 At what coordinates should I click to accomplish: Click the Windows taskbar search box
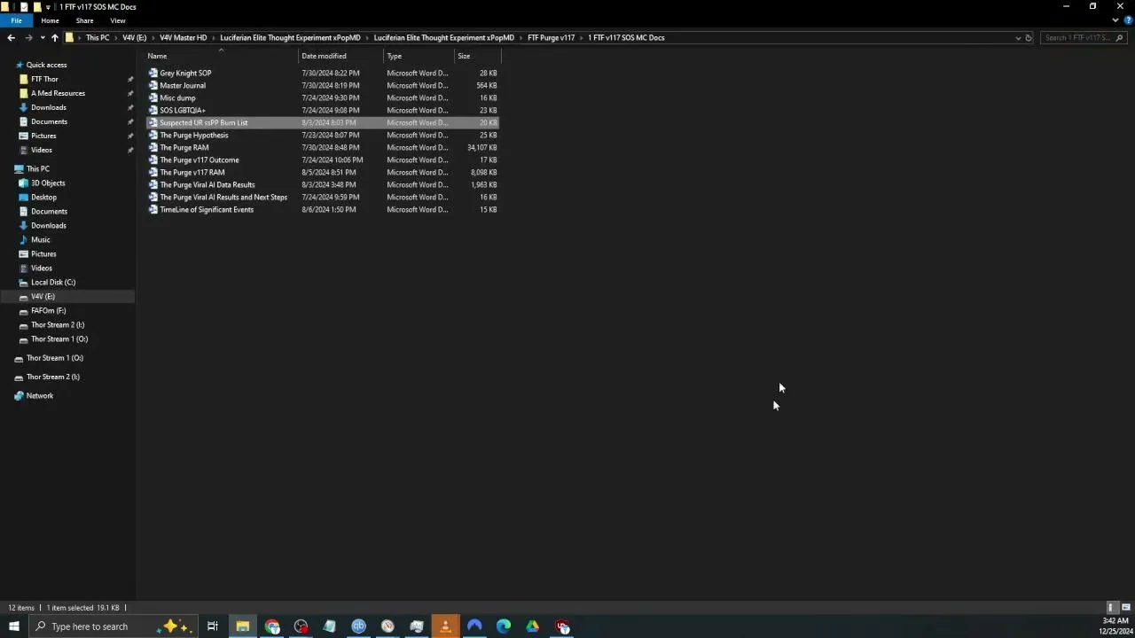[115, 626]
